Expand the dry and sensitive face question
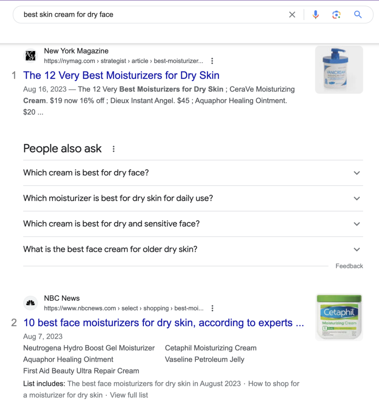Screen dimensions: 379x403 click(x=357, y=224)
